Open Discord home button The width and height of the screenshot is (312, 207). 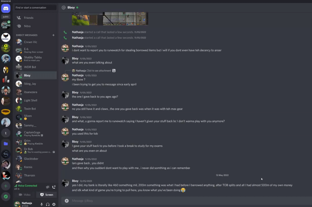(6, 8)
